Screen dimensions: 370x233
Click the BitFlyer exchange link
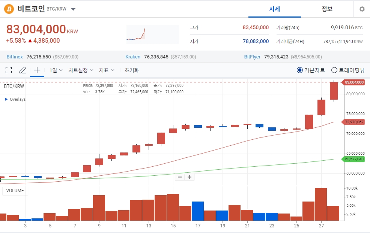pos(252,57)
